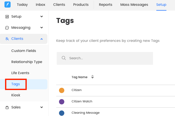Open Life Events settings
Image resolution: width=175 pixels, height=116 pixels.
20,73
